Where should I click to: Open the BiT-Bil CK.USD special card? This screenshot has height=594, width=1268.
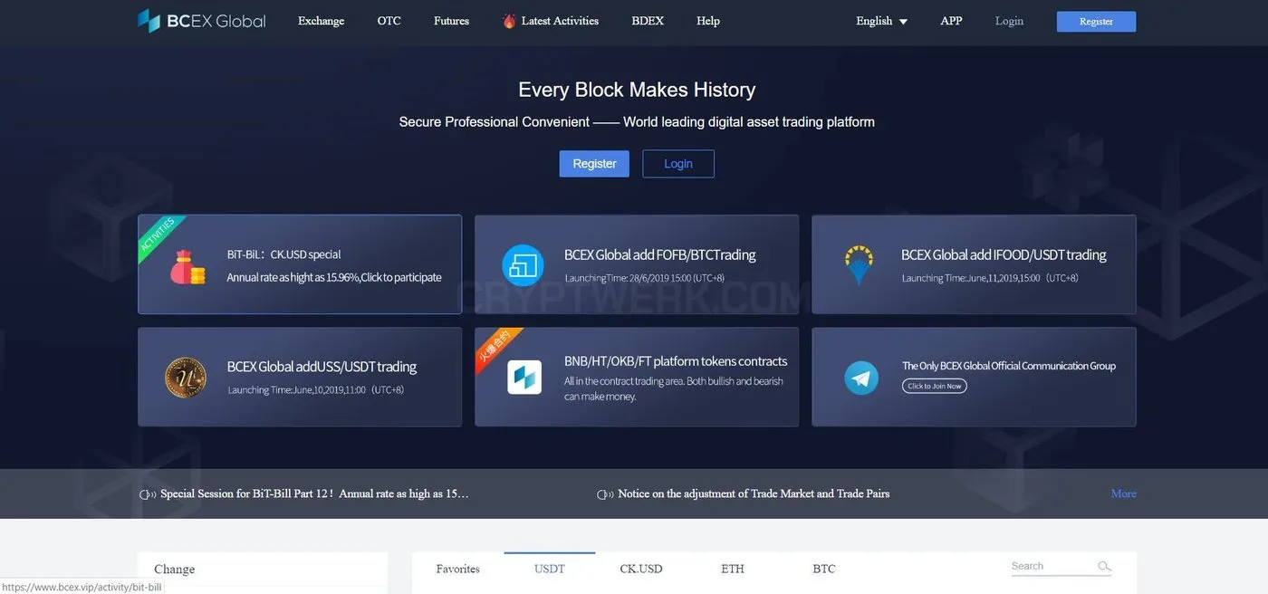tap(300, 264)
